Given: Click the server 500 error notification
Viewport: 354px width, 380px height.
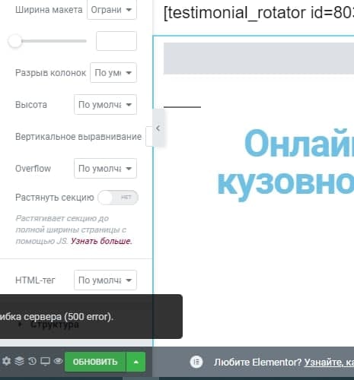Looking at the screenshot, I should click(91, 316).
